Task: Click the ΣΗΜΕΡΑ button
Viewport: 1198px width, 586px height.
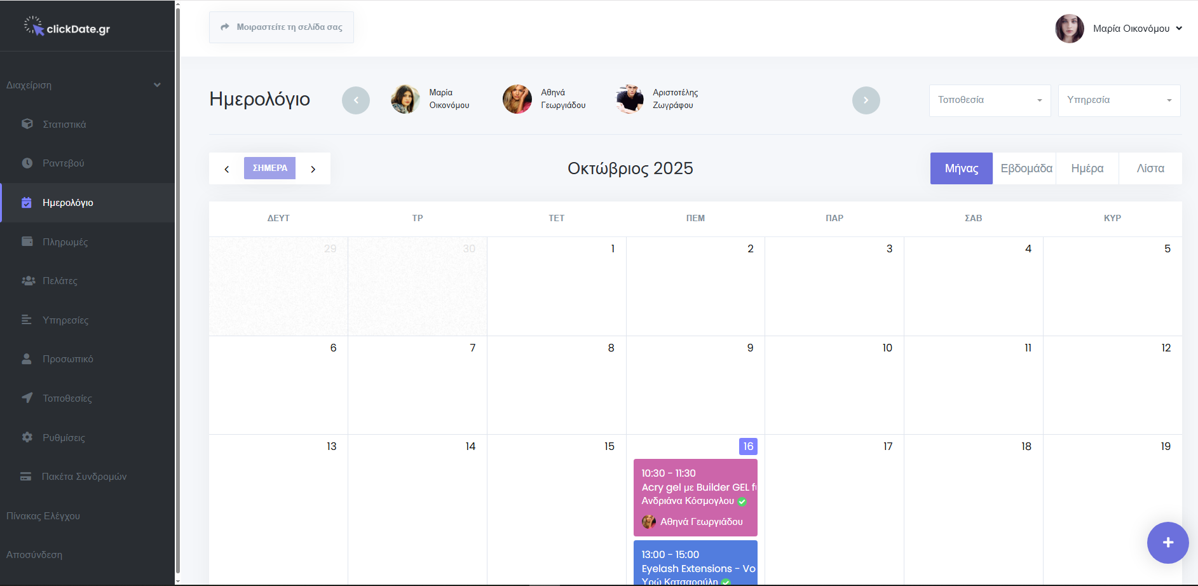Action: point(269,168)
